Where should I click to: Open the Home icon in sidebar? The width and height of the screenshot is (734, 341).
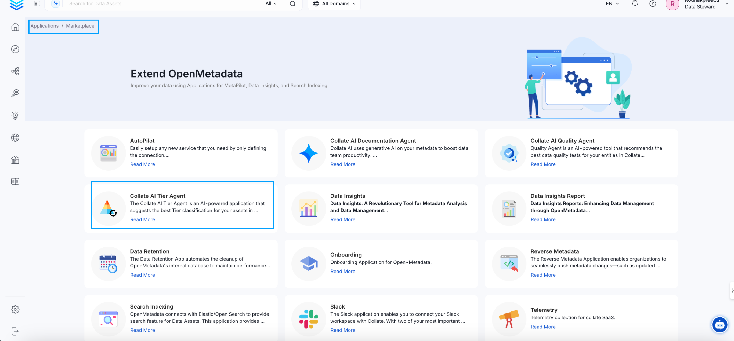15,27
